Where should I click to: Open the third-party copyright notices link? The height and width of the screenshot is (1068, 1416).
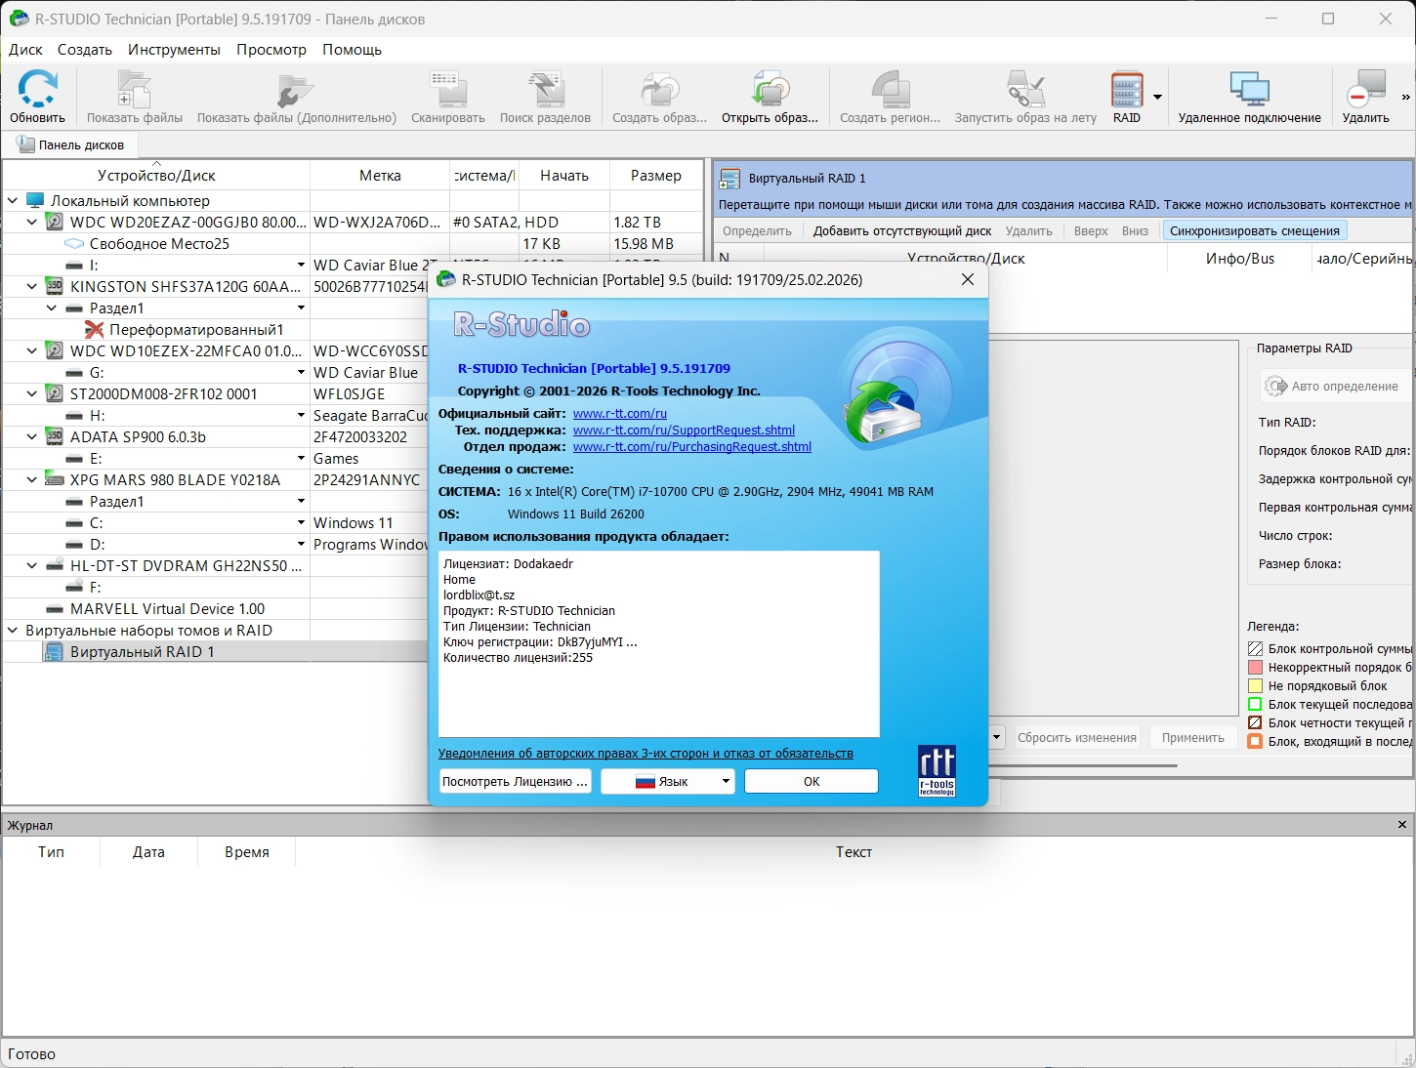(x=646, y=753)
